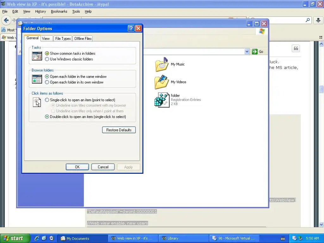The image size is (324, 243).
Task: Click the My Music label text
Action: 178,64
